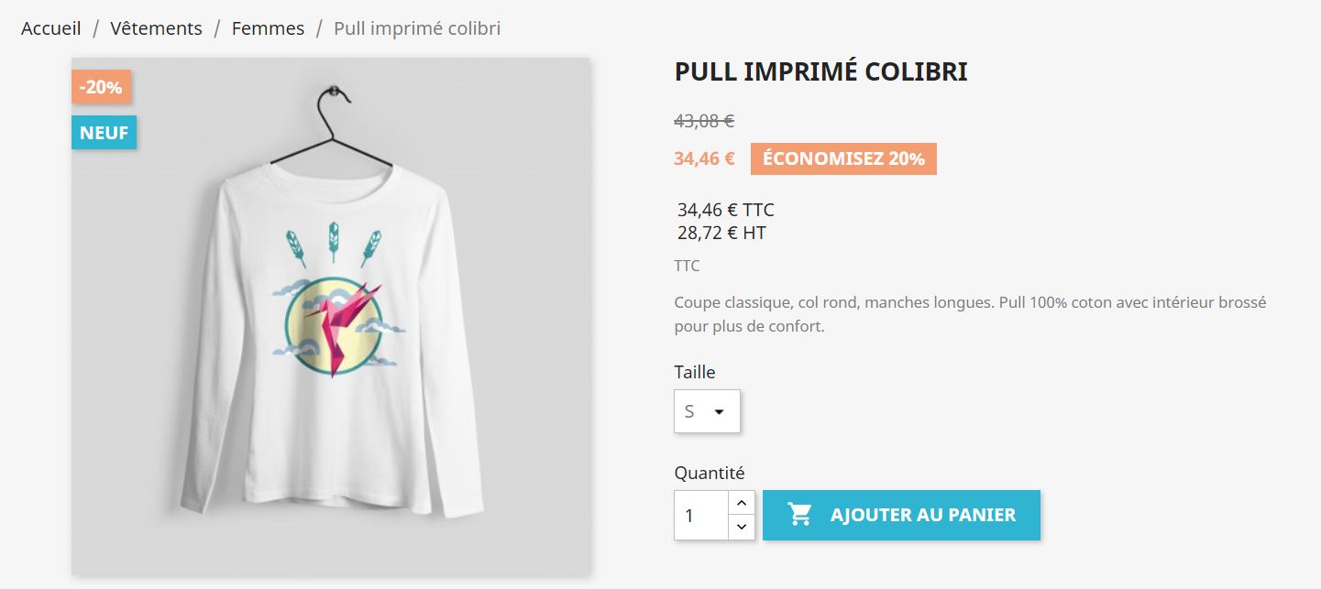The width and height of the screenshot is (1321, 589).
Task: Select Femmes in the breadcrumb trail
Action: [268, 27]
